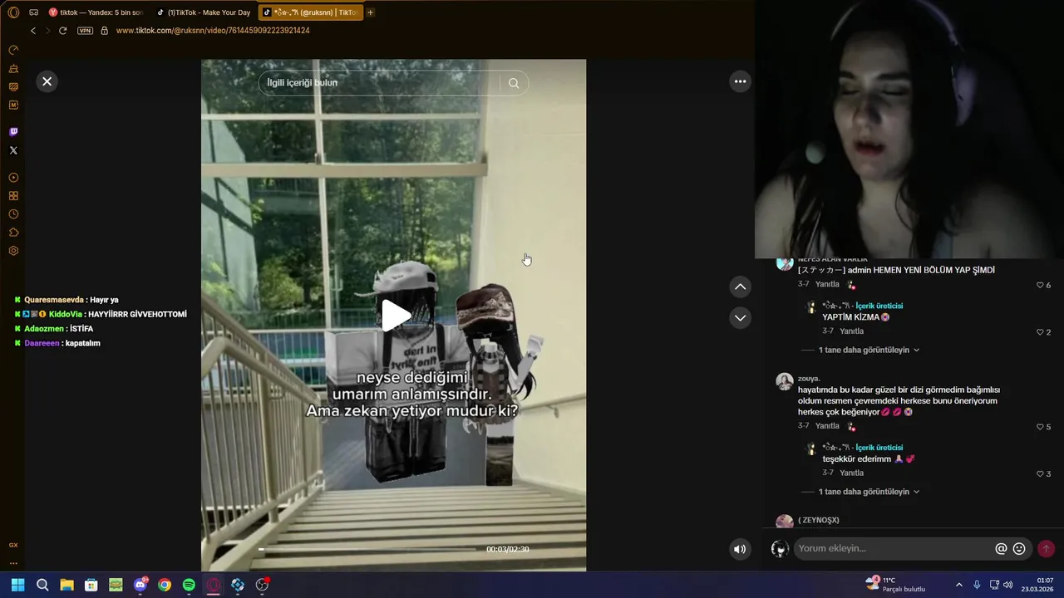The height and width of the screenshot is (598, 1064).
Task: Like the 'teşekkür ederimm' creator reply
Action: [x=1040, y=474]
